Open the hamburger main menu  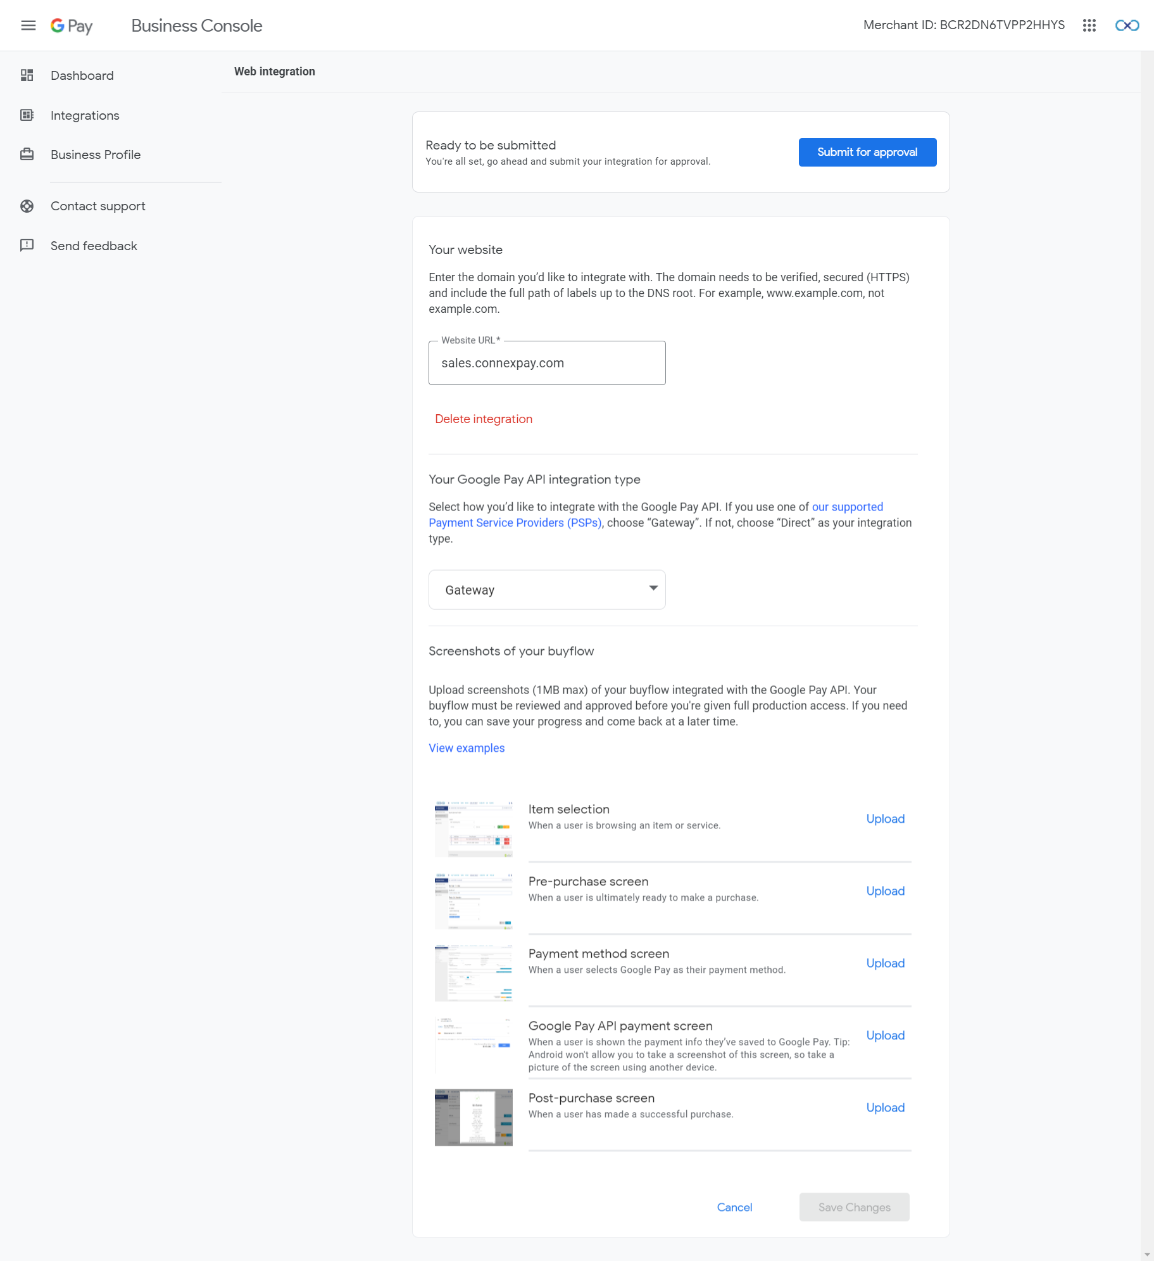click(x=28, y=25)
